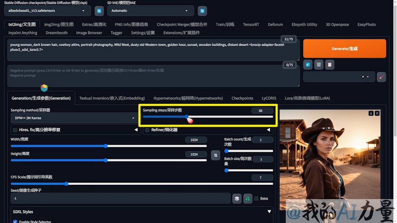Open the EasyPhoto tab

coord(366,25)
